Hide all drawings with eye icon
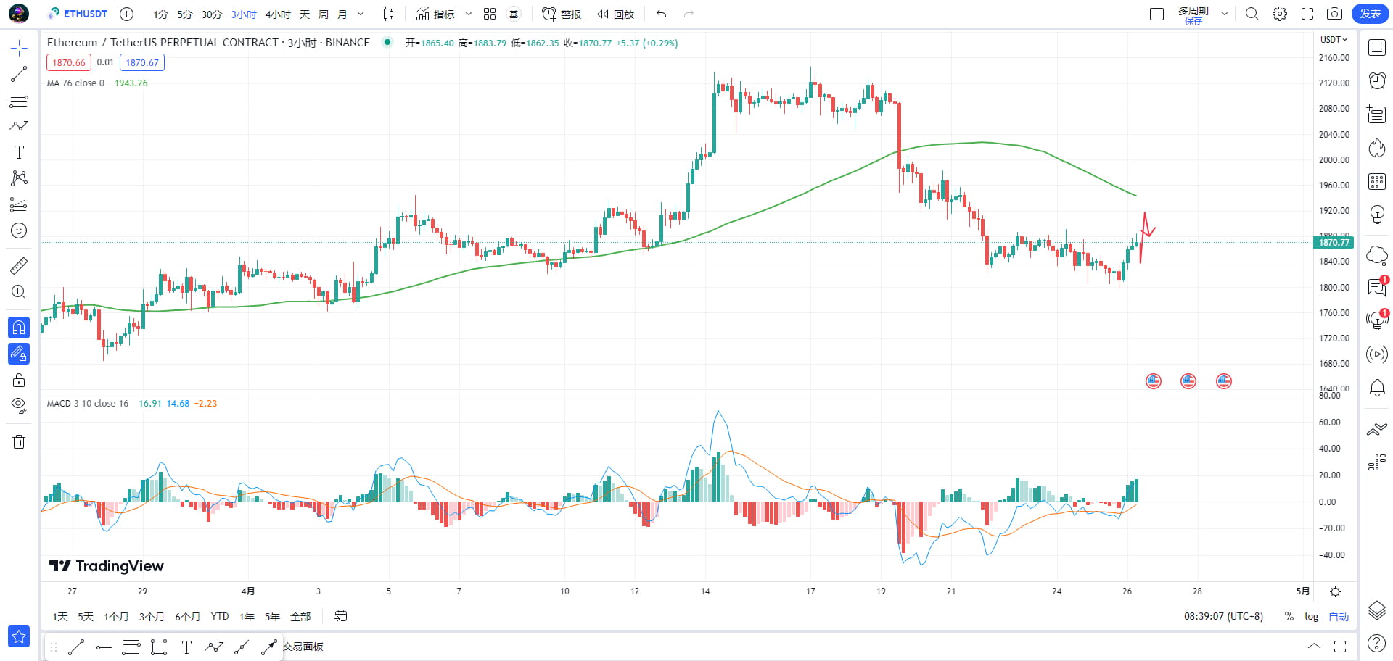1393x661 pixels. pos(19,405)
